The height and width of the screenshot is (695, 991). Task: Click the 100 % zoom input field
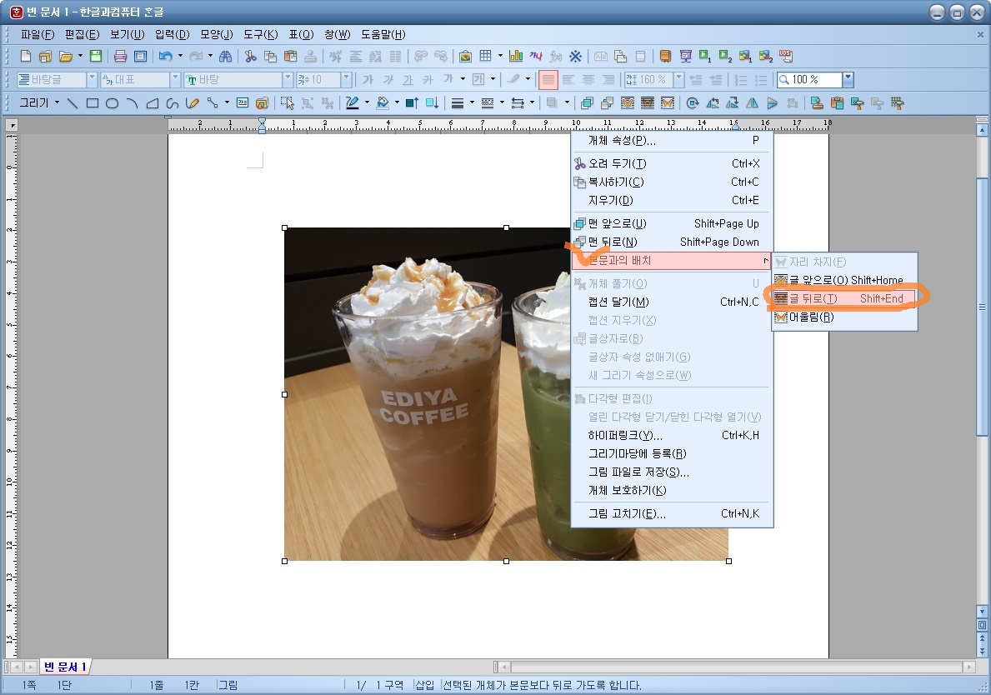point(809,80)
